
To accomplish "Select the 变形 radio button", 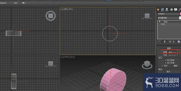I will (x=162, y=66).
